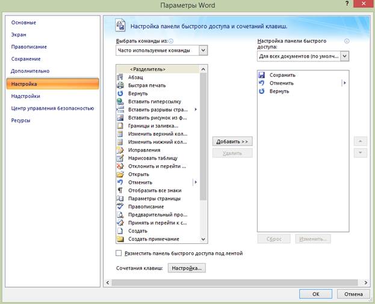Click the Изменить... button
375x304 pixels.
point(313,239)
